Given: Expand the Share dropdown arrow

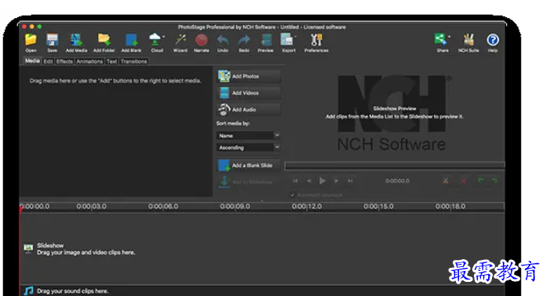Looking at the screenshot, I should [x=449, y=37].
